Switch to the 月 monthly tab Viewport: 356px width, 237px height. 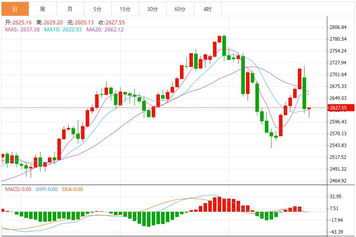[70, 9]
